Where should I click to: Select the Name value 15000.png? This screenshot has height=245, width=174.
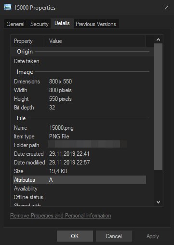[x=61, y=128]
